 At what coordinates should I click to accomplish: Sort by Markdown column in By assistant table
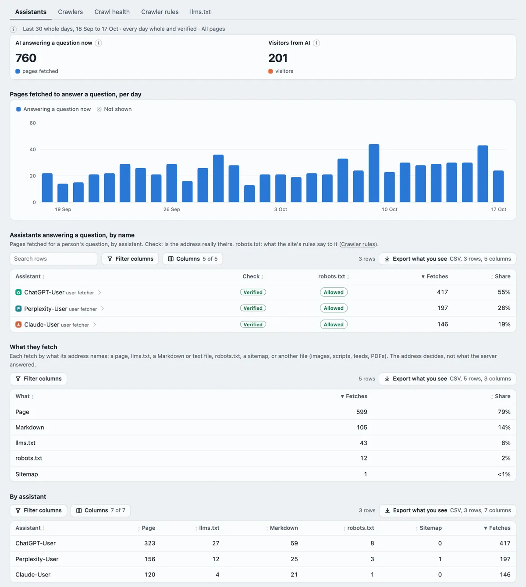click(x=281, y=528)
